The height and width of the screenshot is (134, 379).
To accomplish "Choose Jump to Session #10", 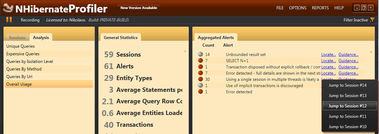I will [350, 127].
